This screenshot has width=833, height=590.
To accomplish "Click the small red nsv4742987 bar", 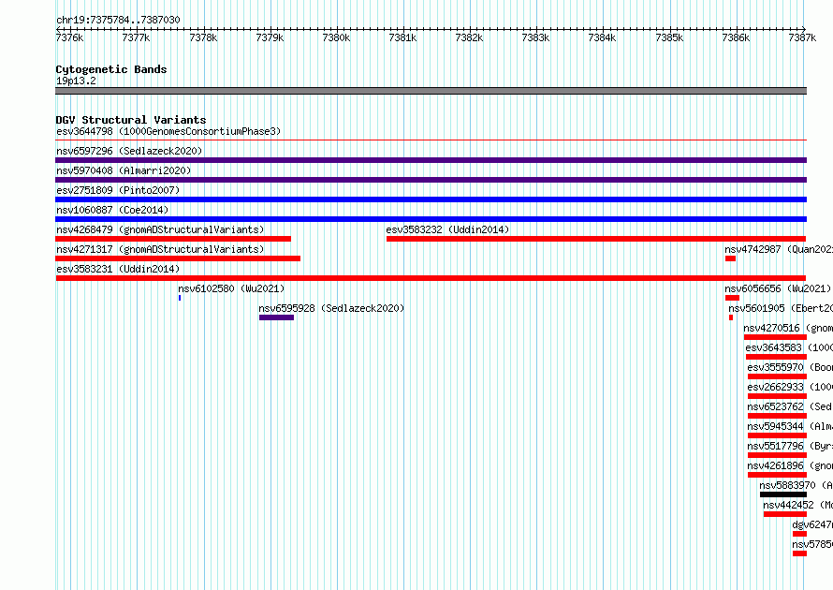I will (x=730, y=258).
